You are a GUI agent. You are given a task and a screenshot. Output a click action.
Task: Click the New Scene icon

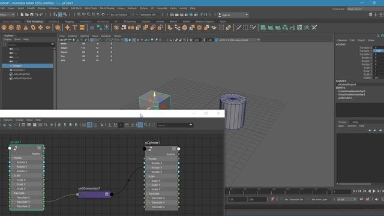click(22, 14)
